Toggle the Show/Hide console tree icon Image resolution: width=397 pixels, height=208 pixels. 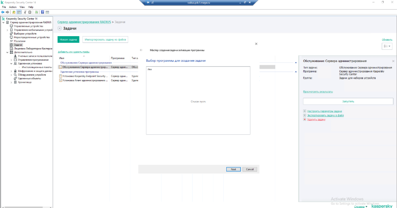[19, 12]
